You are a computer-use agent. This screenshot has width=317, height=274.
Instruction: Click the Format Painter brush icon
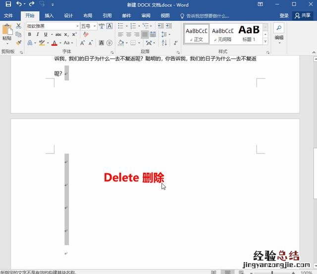pyautogui.click(x=19, y=43)
